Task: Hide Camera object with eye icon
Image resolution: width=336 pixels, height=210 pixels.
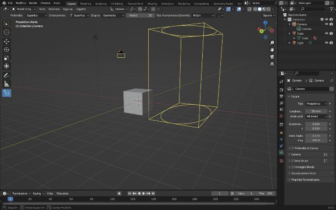Action: coord(326,24)
